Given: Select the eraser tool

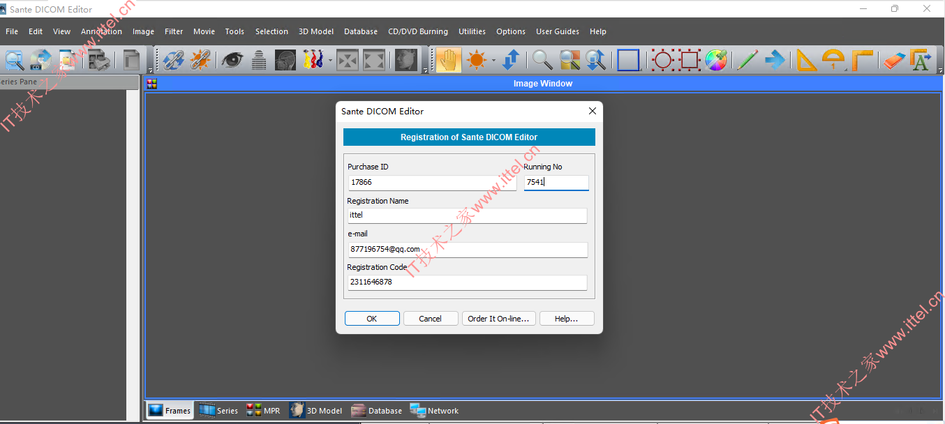Looking at the screenshot, I should (894, 60).
